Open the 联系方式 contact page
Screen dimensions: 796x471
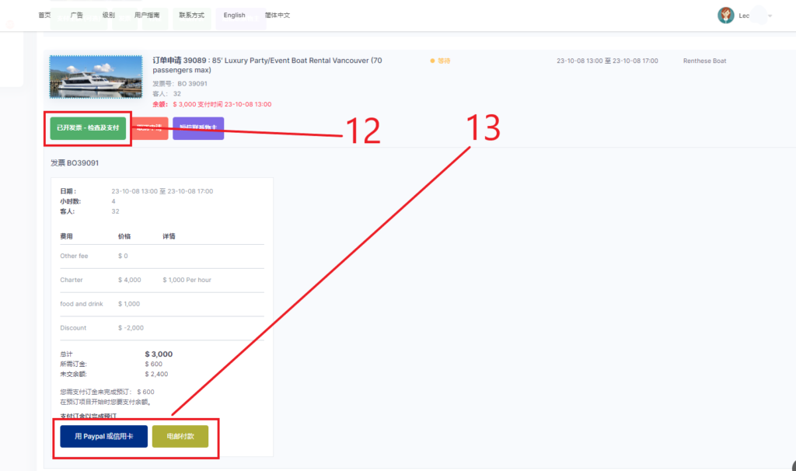(x=191, y=16)
